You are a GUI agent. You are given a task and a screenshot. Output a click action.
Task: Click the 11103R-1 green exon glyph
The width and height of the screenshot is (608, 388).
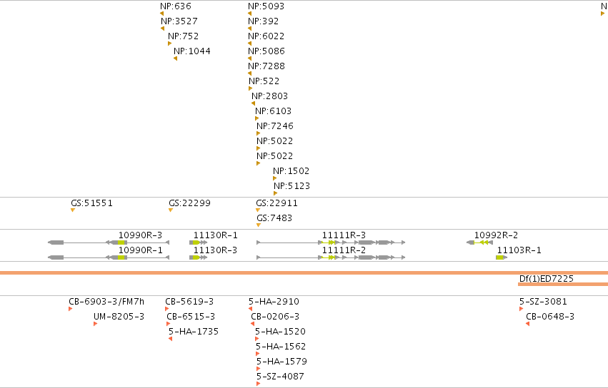tap(500, 257)
